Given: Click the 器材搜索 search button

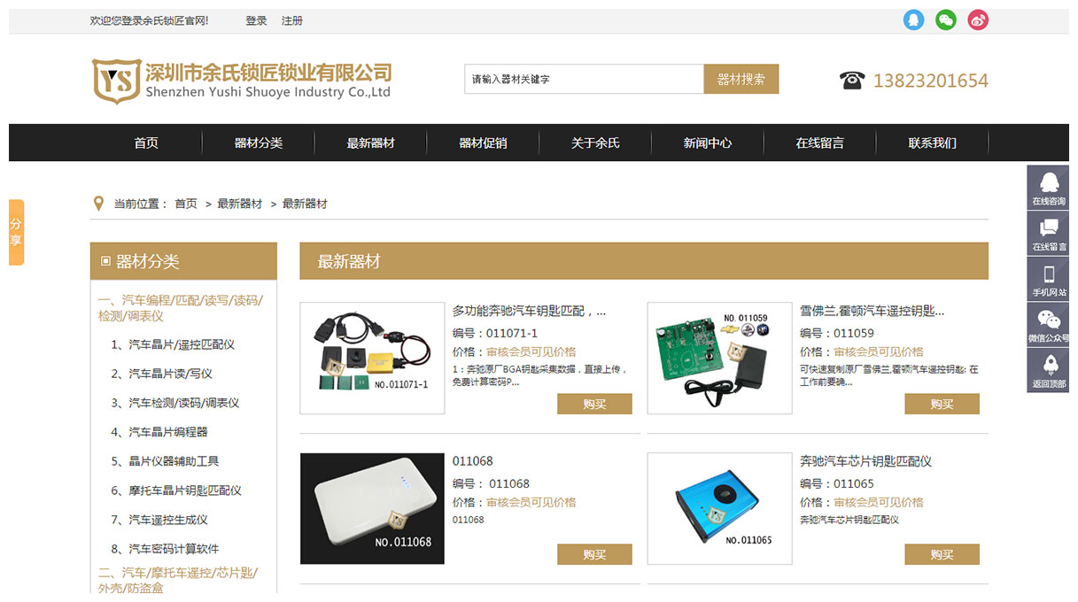Looking at the screenshot, I should coord(741,79).
